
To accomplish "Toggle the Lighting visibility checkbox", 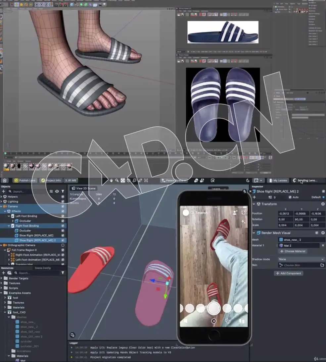I will click(63, 201).
